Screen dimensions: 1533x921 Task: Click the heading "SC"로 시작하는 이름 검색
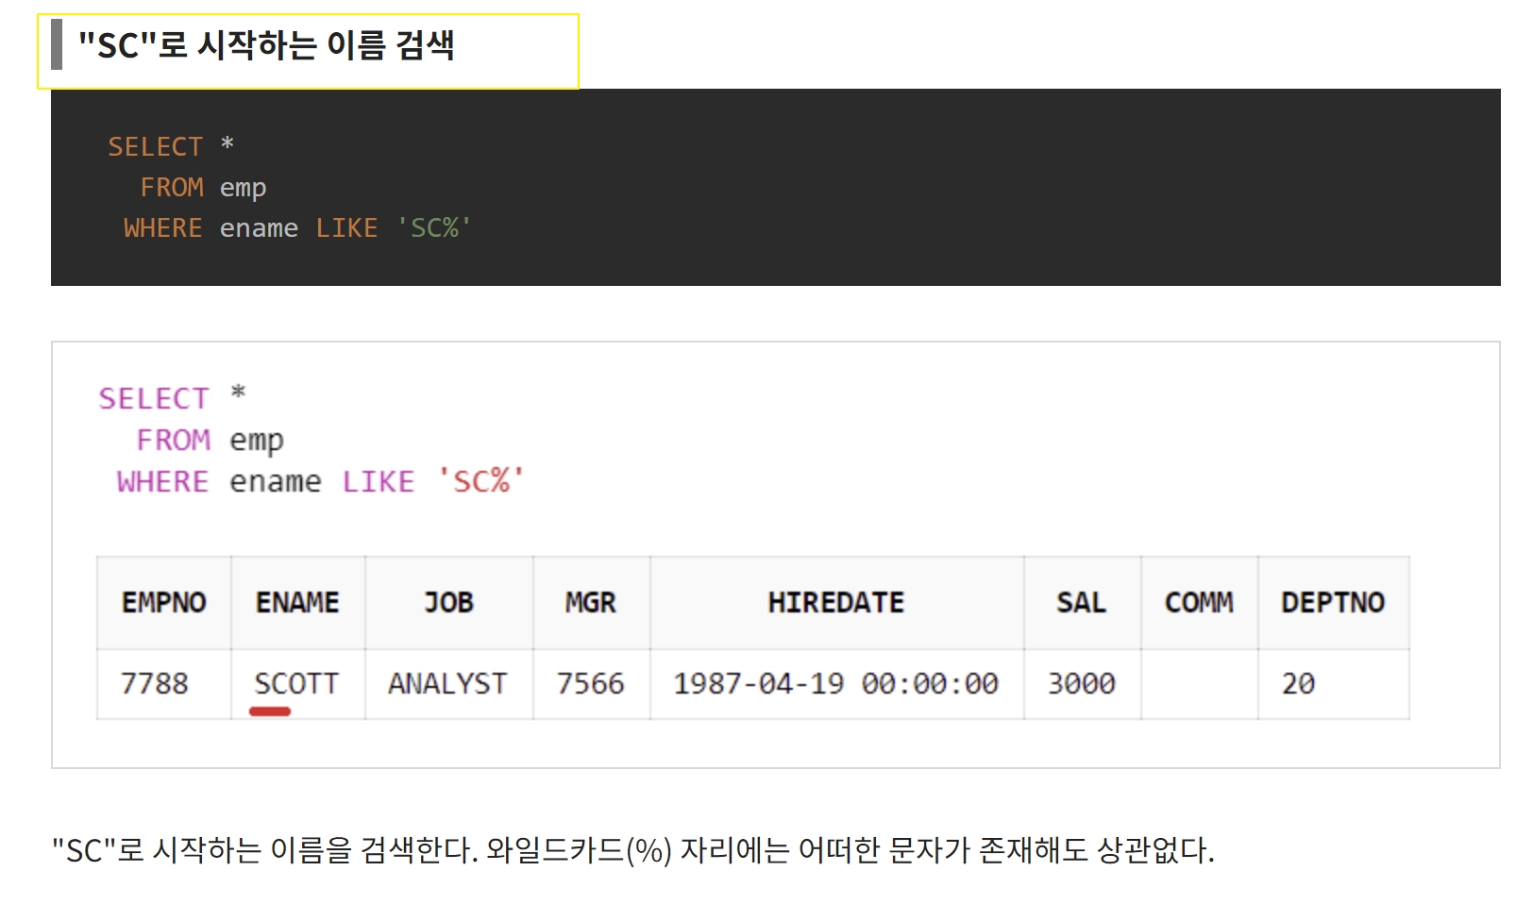click(266, 45)
